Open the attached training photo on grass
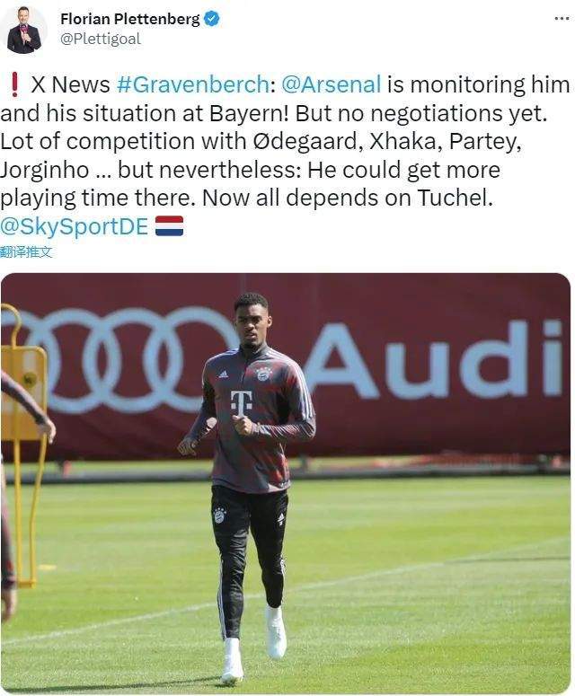The height and width of the screenshot is (696, 575). click(x=286, y=483)
